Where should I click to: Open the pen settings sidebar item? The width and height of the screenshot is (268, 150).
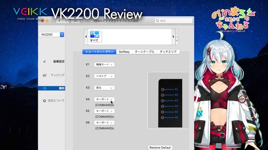[59, 62]
